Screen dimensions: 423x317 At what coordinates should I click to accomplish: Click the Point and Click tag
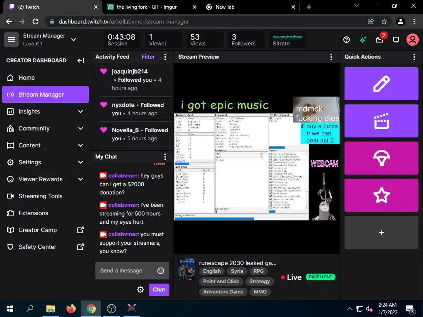point(221,282)
